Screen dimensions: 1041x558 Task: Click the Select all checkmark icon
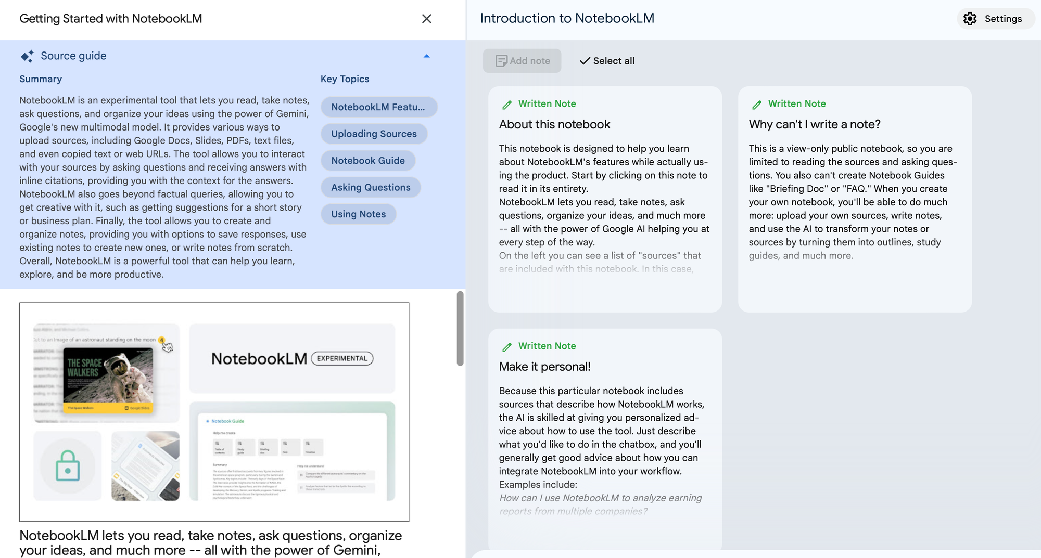click(x=585, y=61)
